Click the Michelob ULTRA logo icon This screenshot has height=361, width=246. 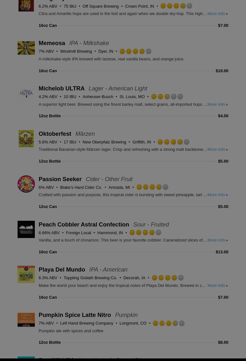tap(26, 93)
